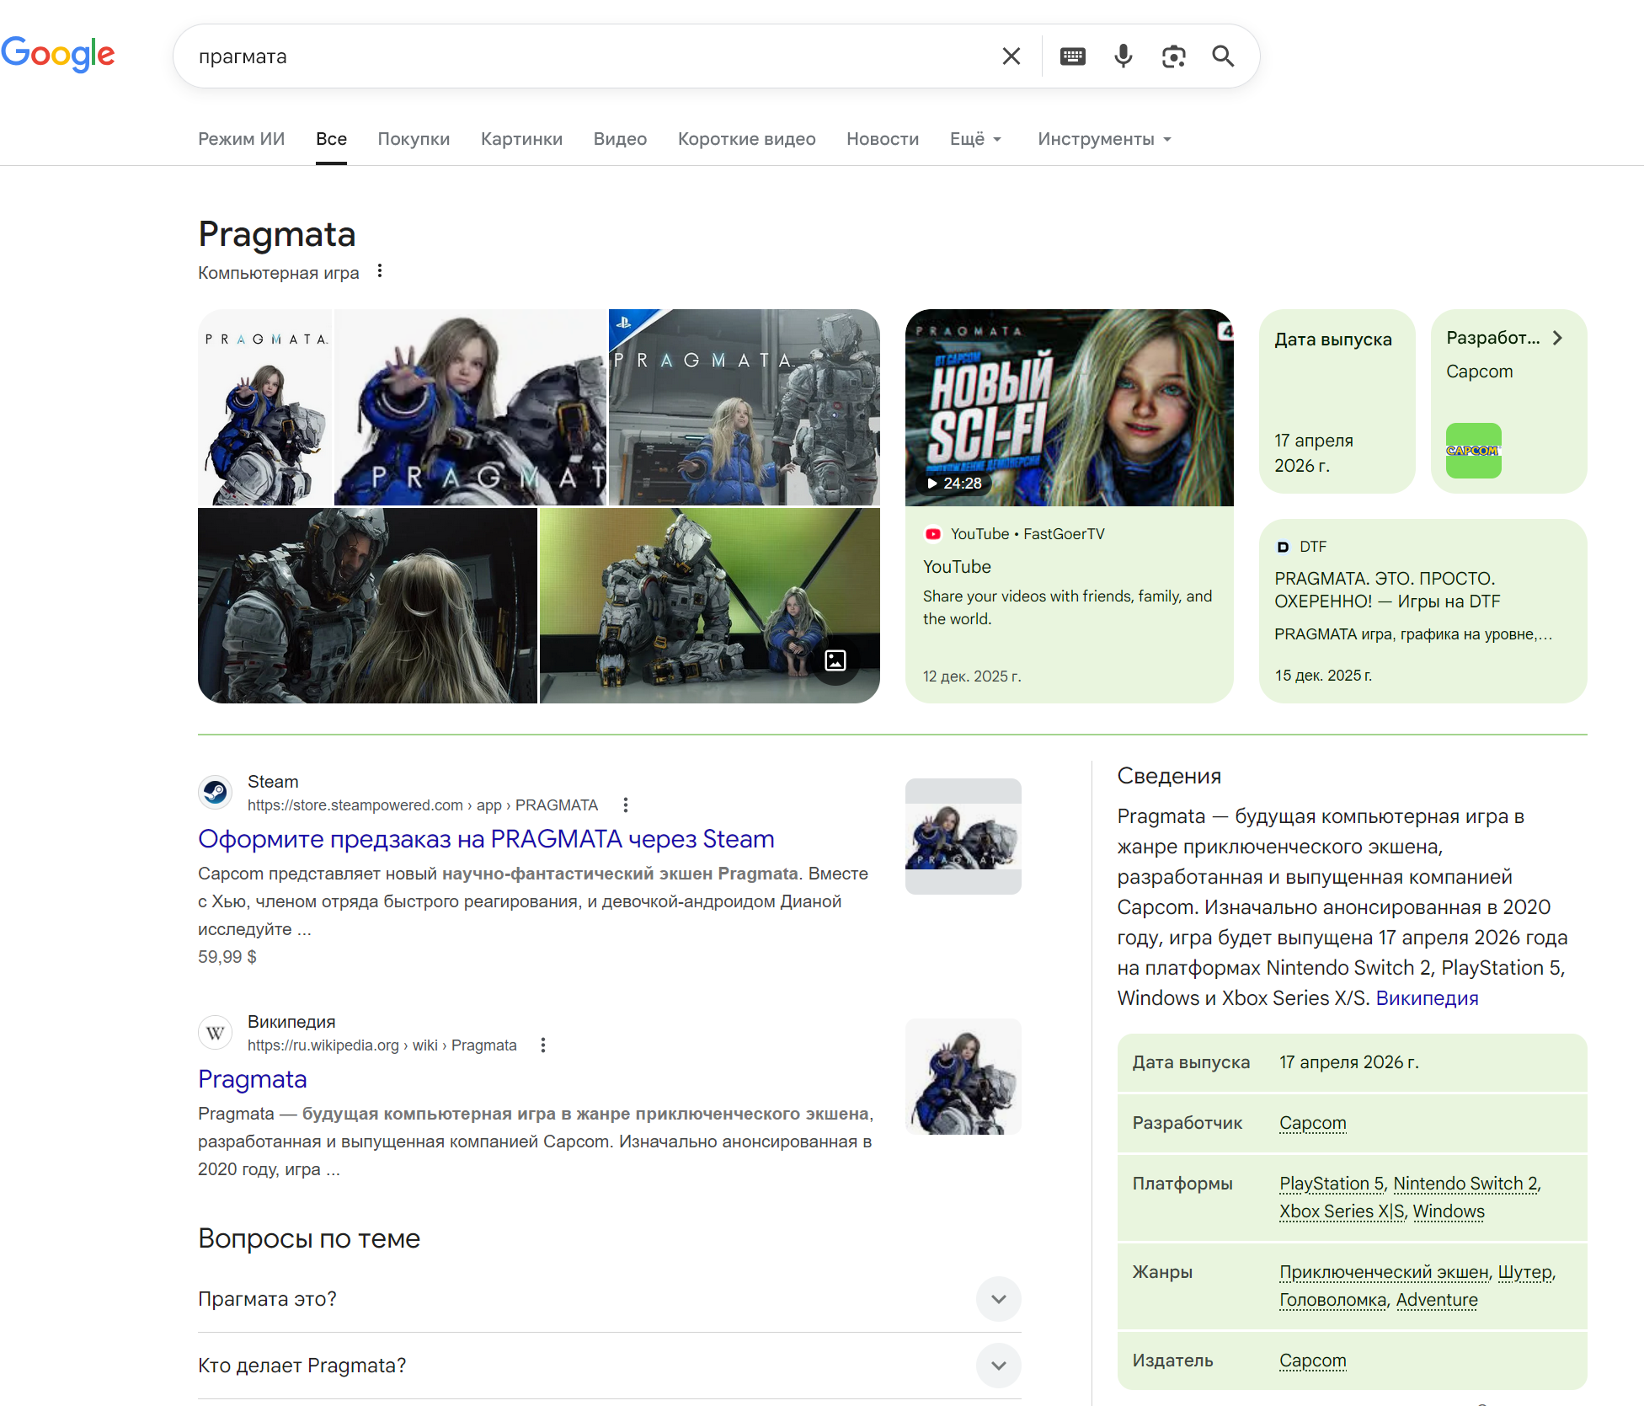Select the Все tab
The width and height of the screenshot is (1644, 1406).
(x=331, y=139)
